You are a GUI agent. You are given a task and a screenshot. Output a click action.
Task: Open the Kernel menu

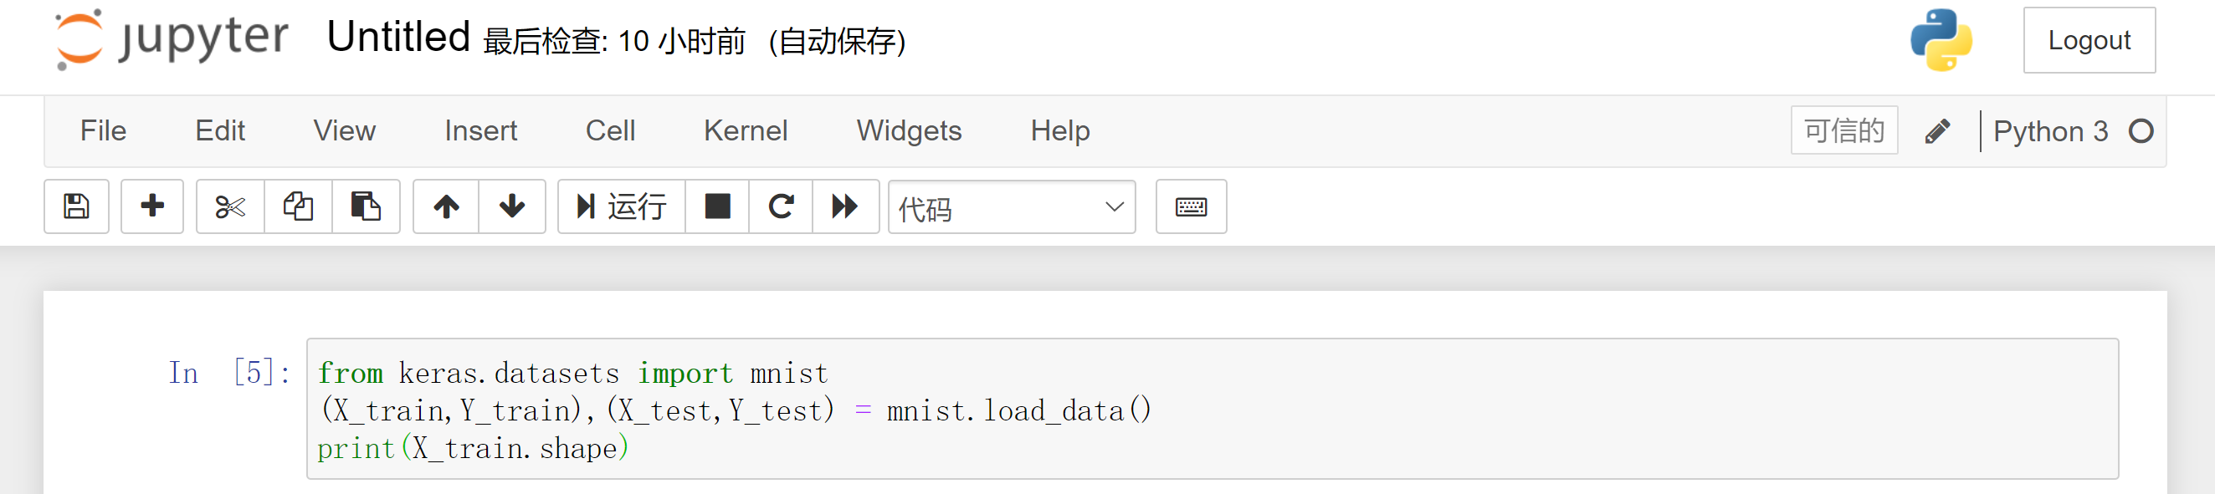click(746, 130)
